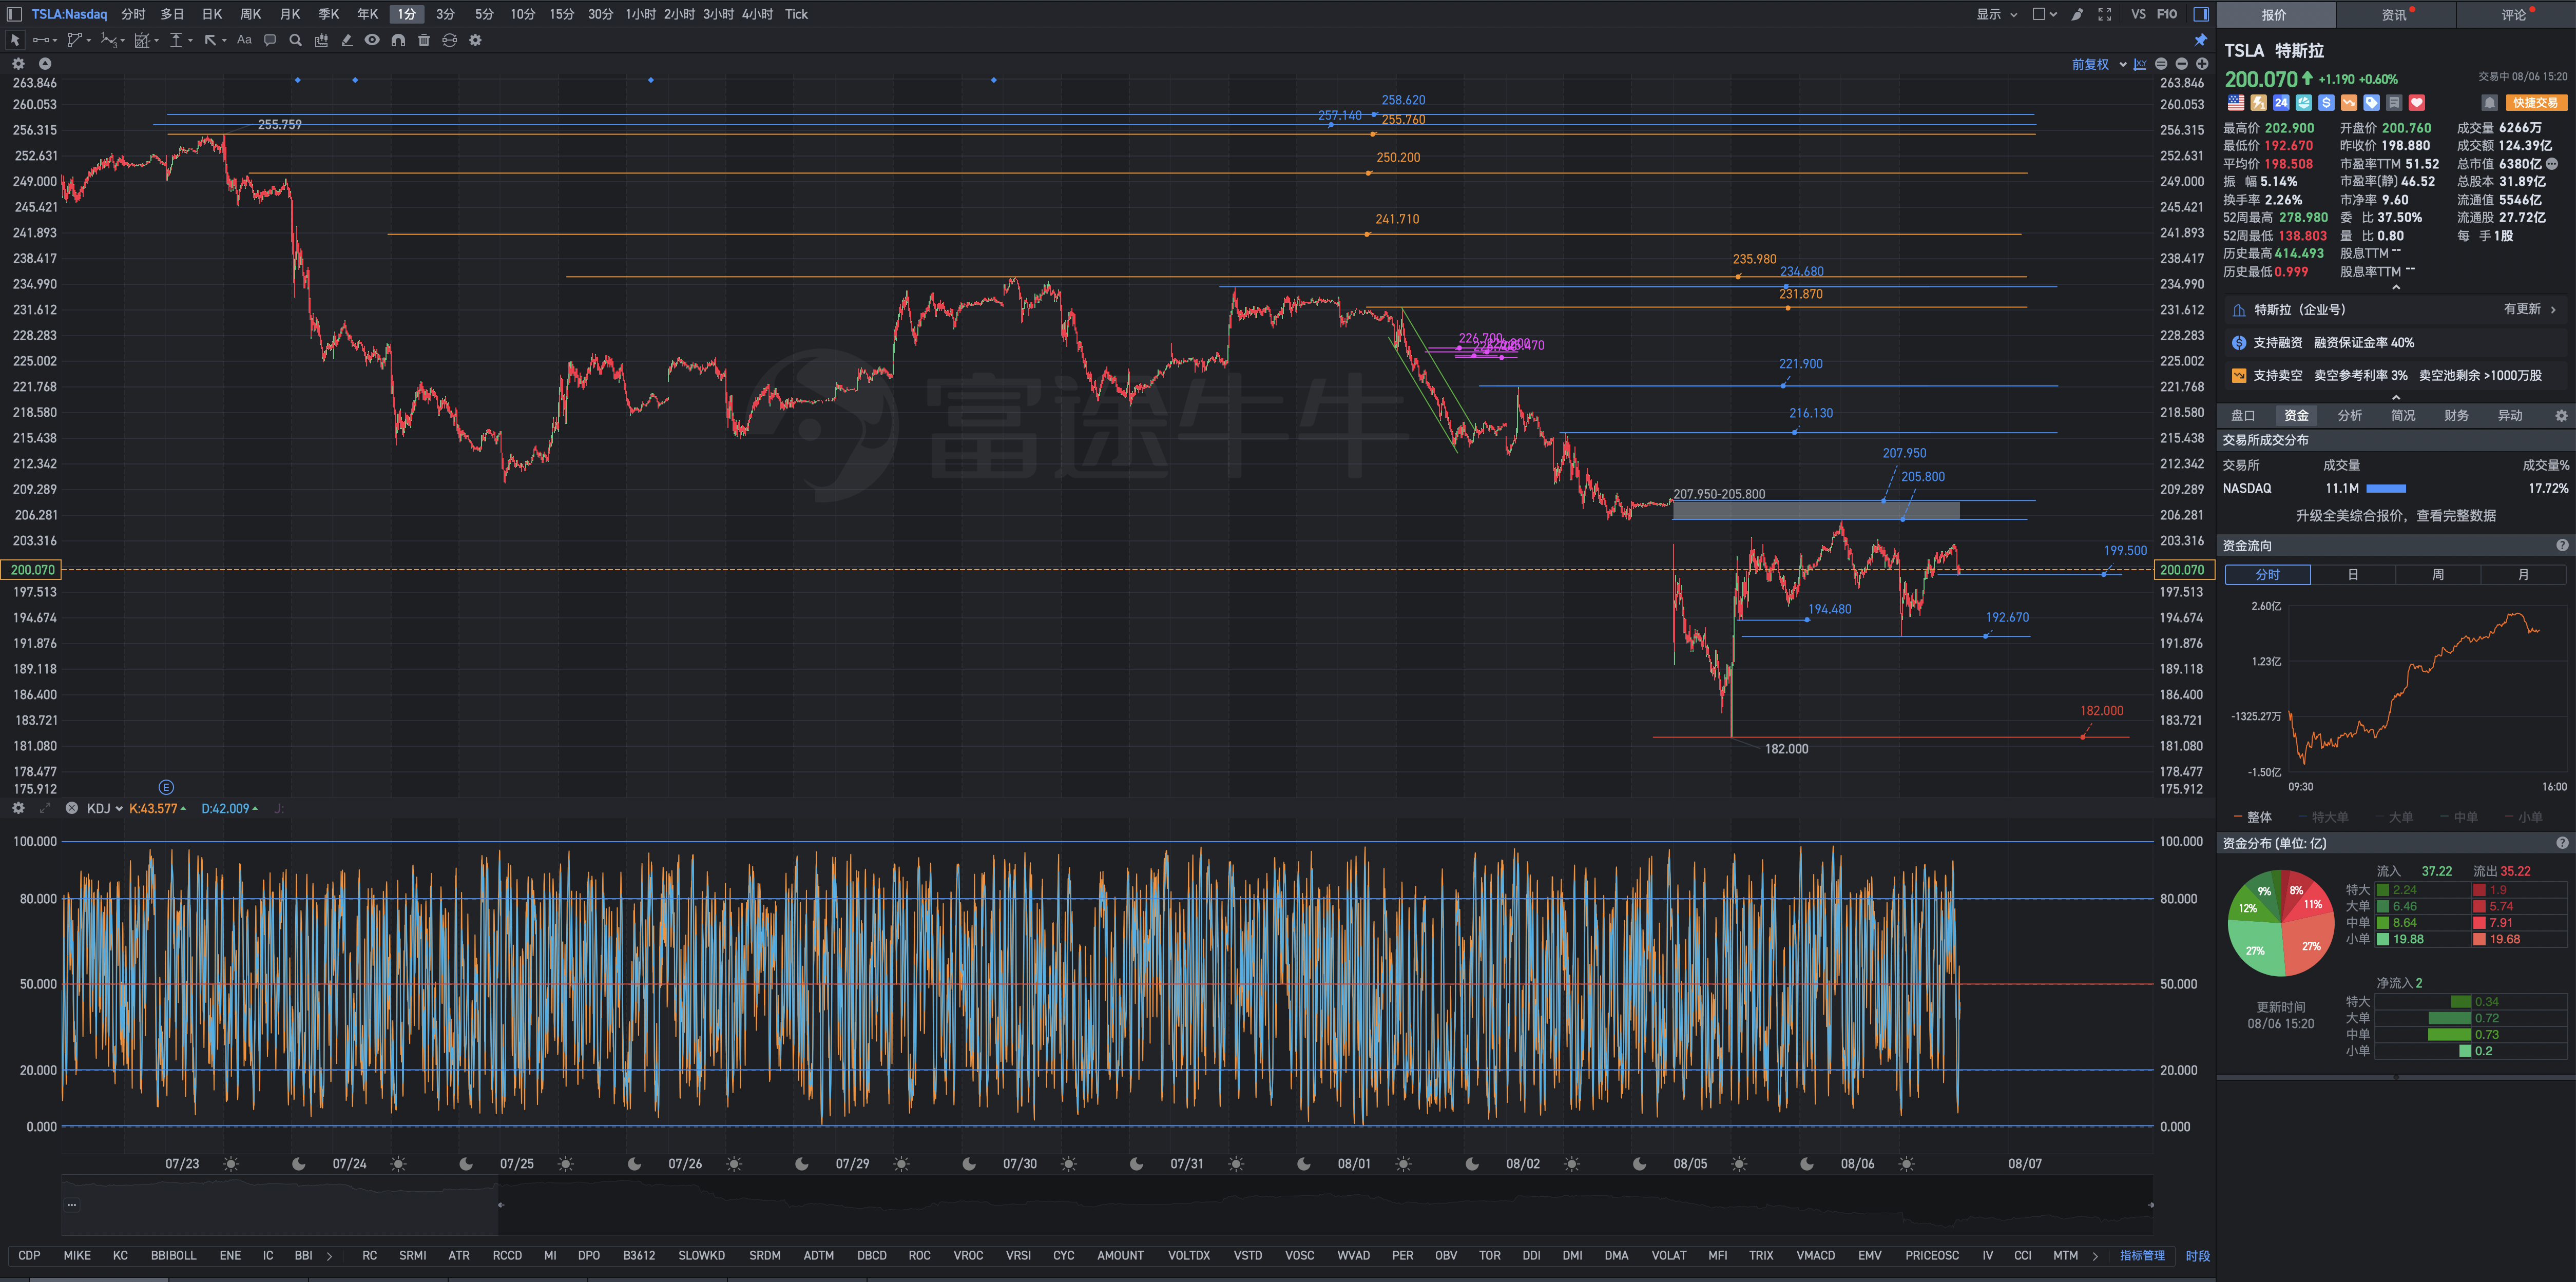
Task: Open the 评论 comments tab
Action: click(x=2515, y=14)
